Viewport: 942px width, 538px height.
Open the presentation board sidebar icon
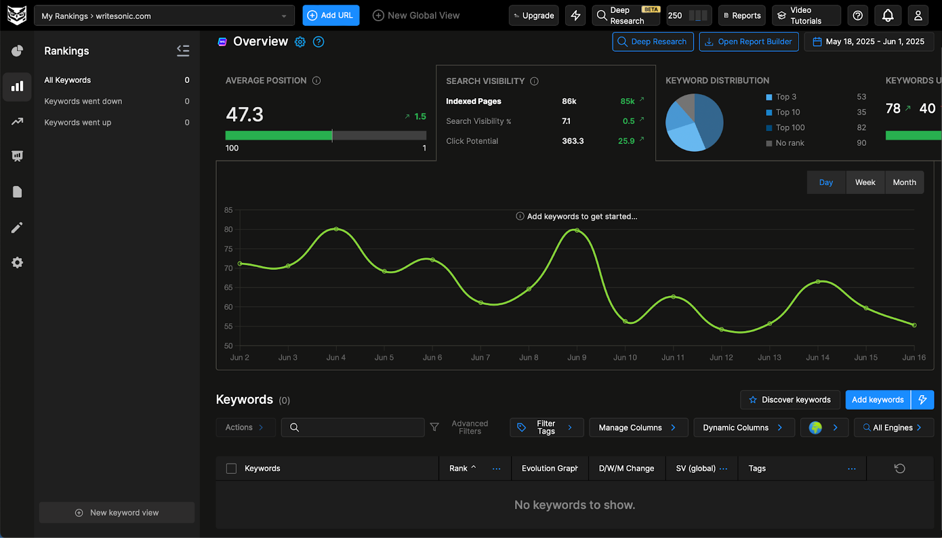17,156
